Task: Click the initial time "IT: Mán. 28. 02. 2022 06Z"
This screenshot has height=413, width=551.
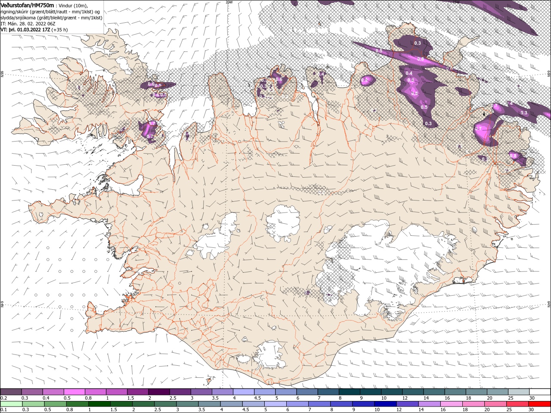Action: tap(28, 23)
